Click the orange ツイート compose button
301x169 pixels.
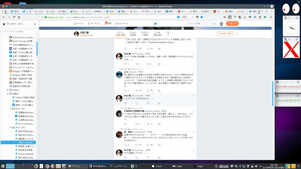[232, 23]
